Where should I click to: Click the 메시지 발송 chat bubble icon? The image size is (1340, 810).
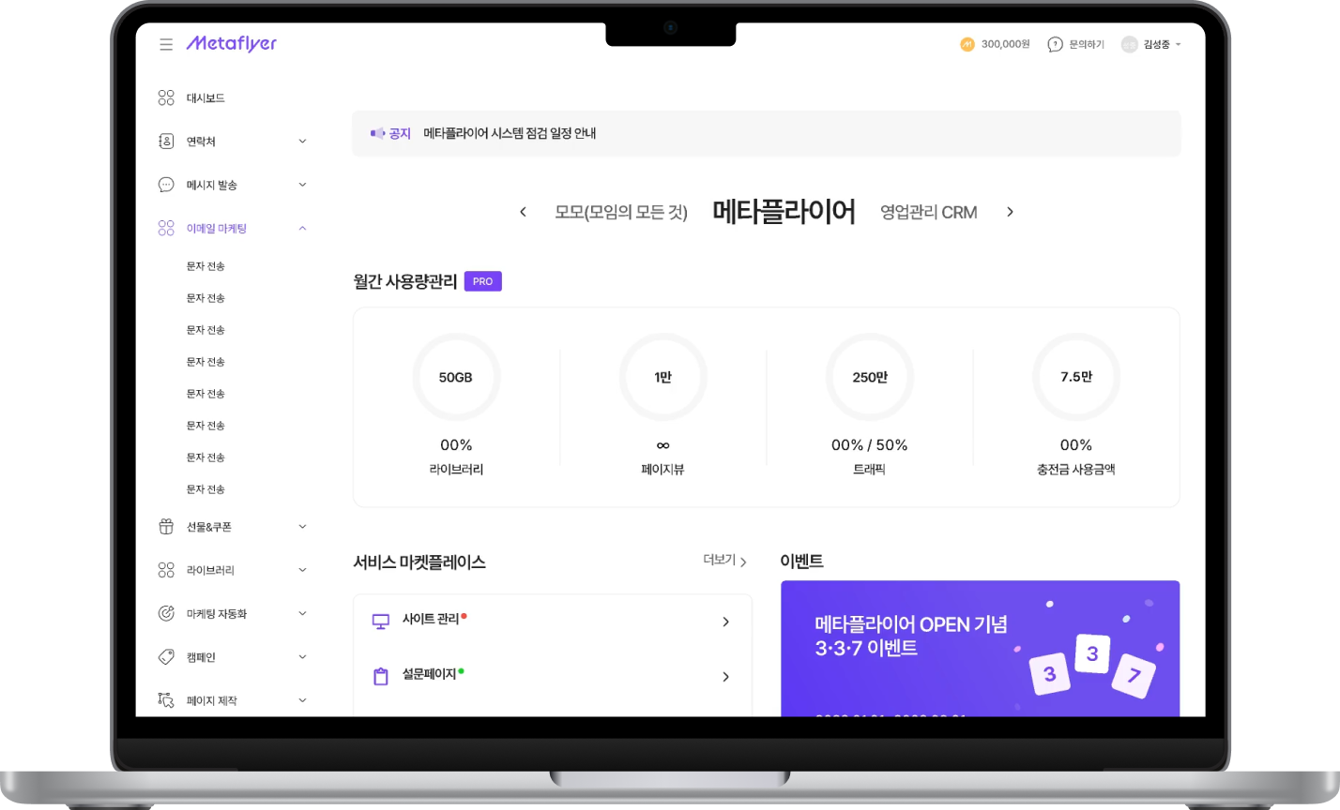point(166,185)
